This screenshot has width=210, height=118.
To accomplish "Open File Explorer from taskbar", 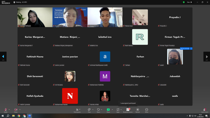I will (13, 116).
